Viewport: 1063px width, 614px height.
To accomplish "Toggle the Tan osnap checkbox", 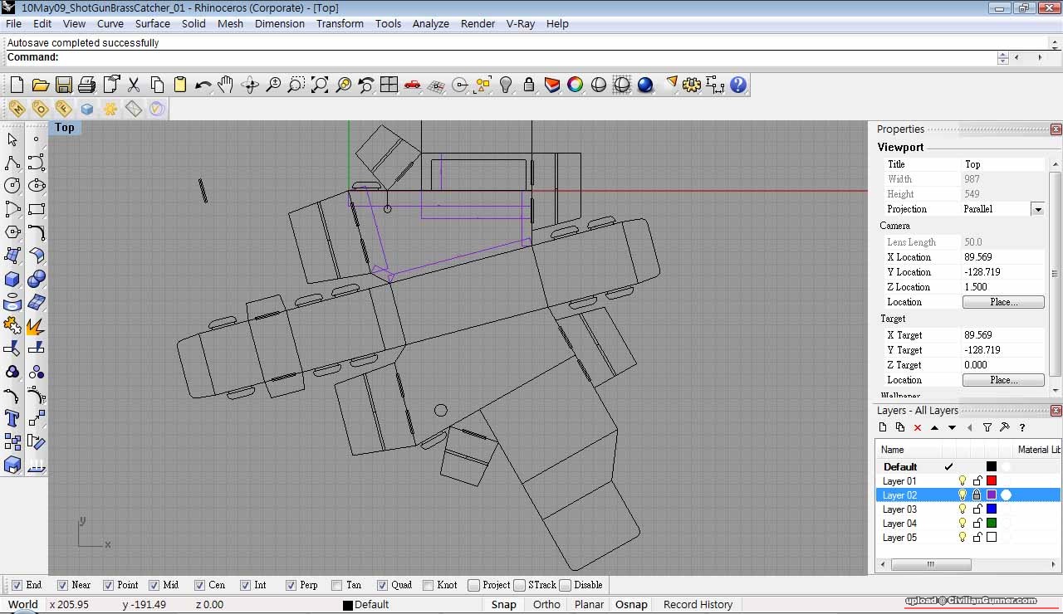I will point(336,585).
